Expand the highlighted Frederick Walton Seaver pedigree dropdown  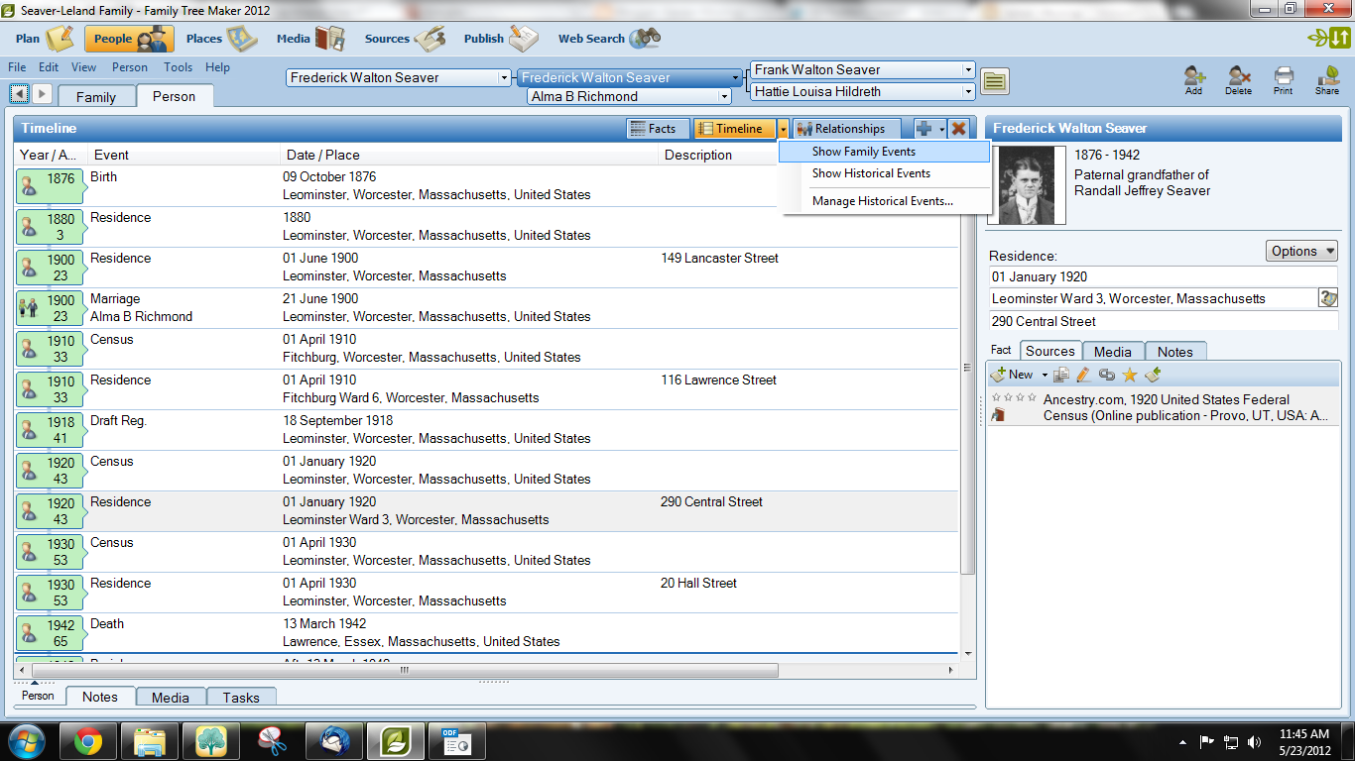pyautogui.click(x=735, y=77)
